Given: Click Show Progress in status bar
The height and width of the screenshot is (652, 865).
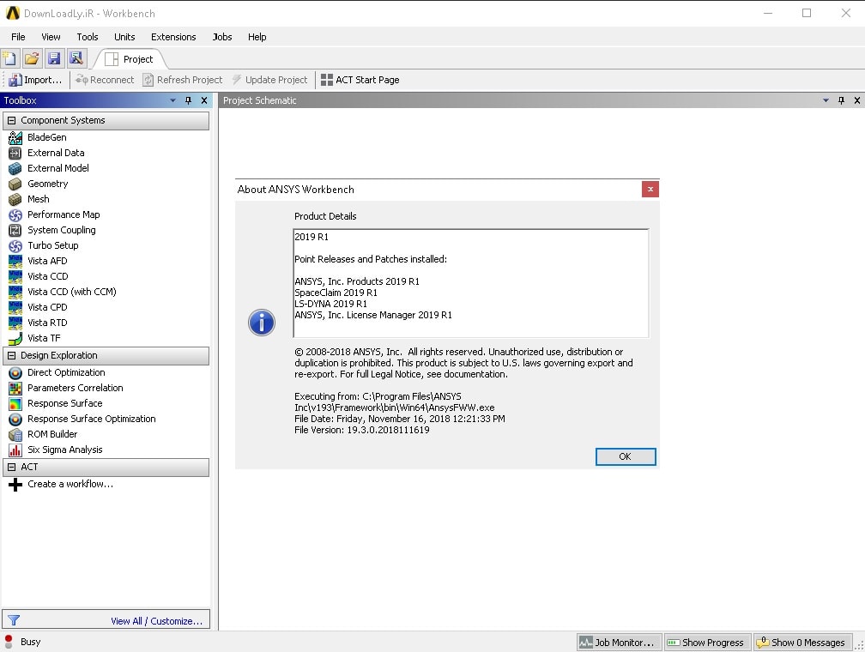Looking at the screenshot, I should coord(705,643).
